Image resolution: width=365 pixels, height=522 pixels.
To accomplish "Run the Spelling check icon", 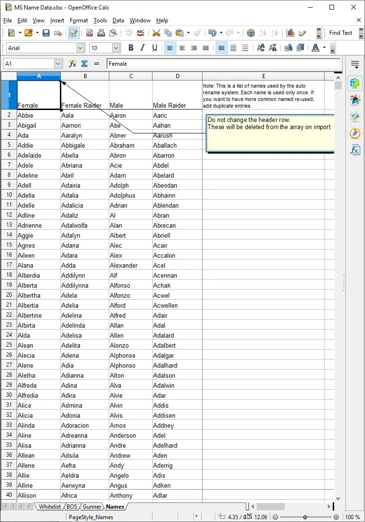I will point(129,32).
